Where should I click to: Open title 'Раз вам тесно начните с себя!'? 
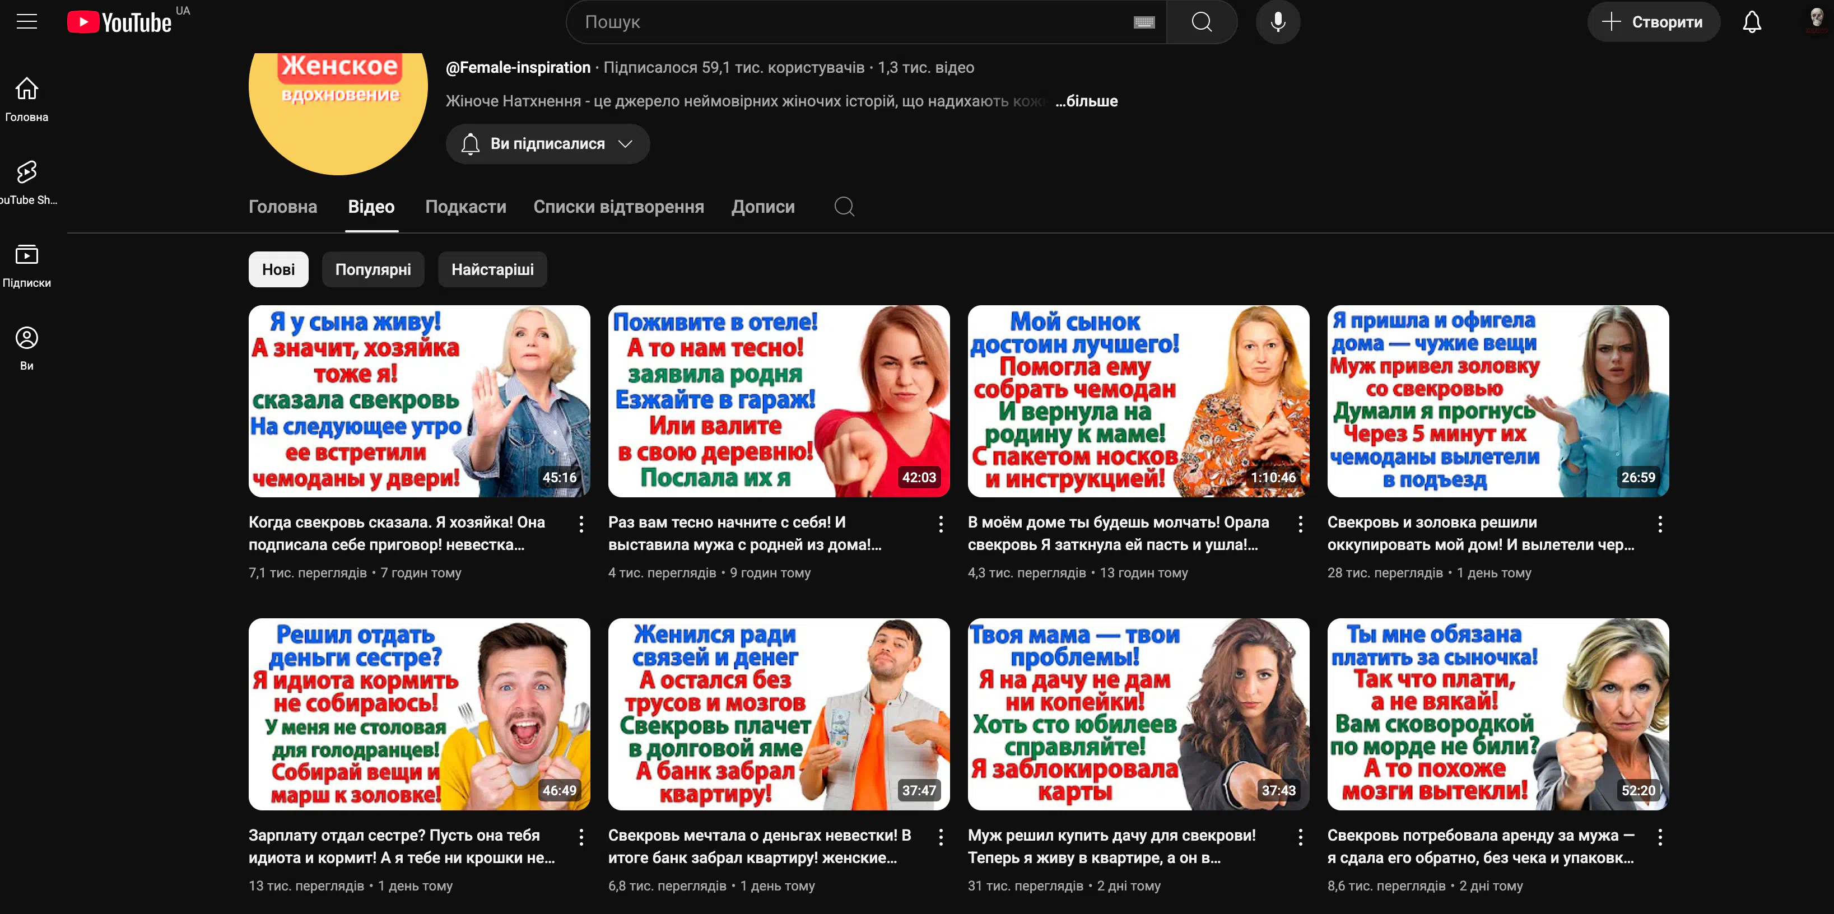click(x=744, y=533)
